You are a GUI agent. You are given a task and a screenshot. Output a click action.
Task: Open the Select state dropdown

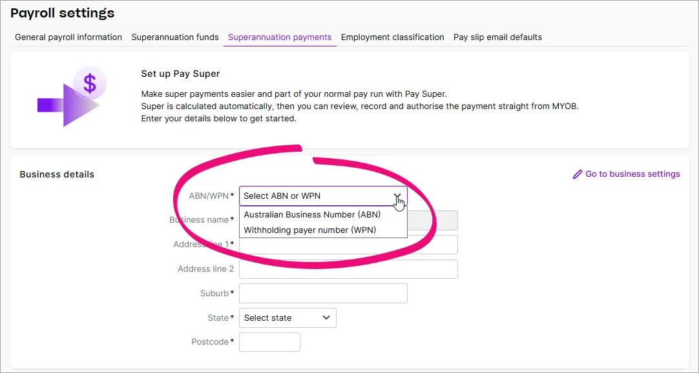tap(287, 318)
